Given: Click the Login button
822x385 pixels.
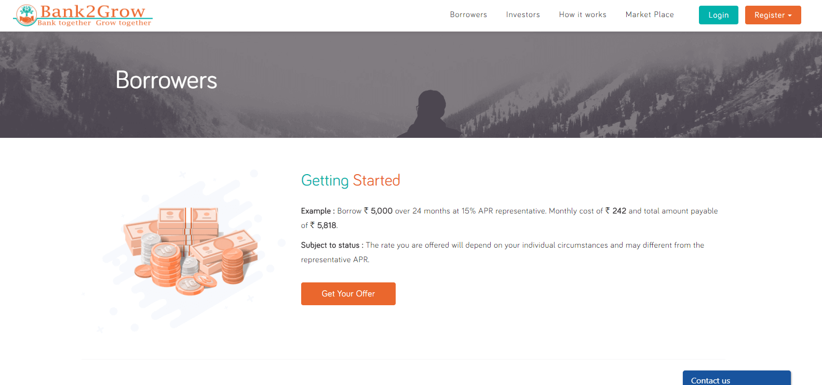Looking at the screenshot, I should click(719, 15).
